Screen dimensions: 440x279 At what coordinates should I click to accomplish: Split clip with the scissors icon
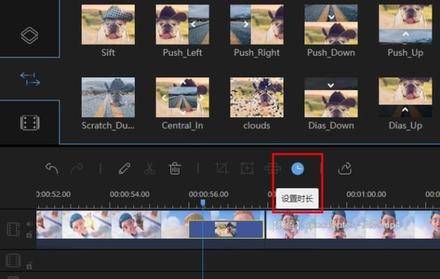[149, 168]
